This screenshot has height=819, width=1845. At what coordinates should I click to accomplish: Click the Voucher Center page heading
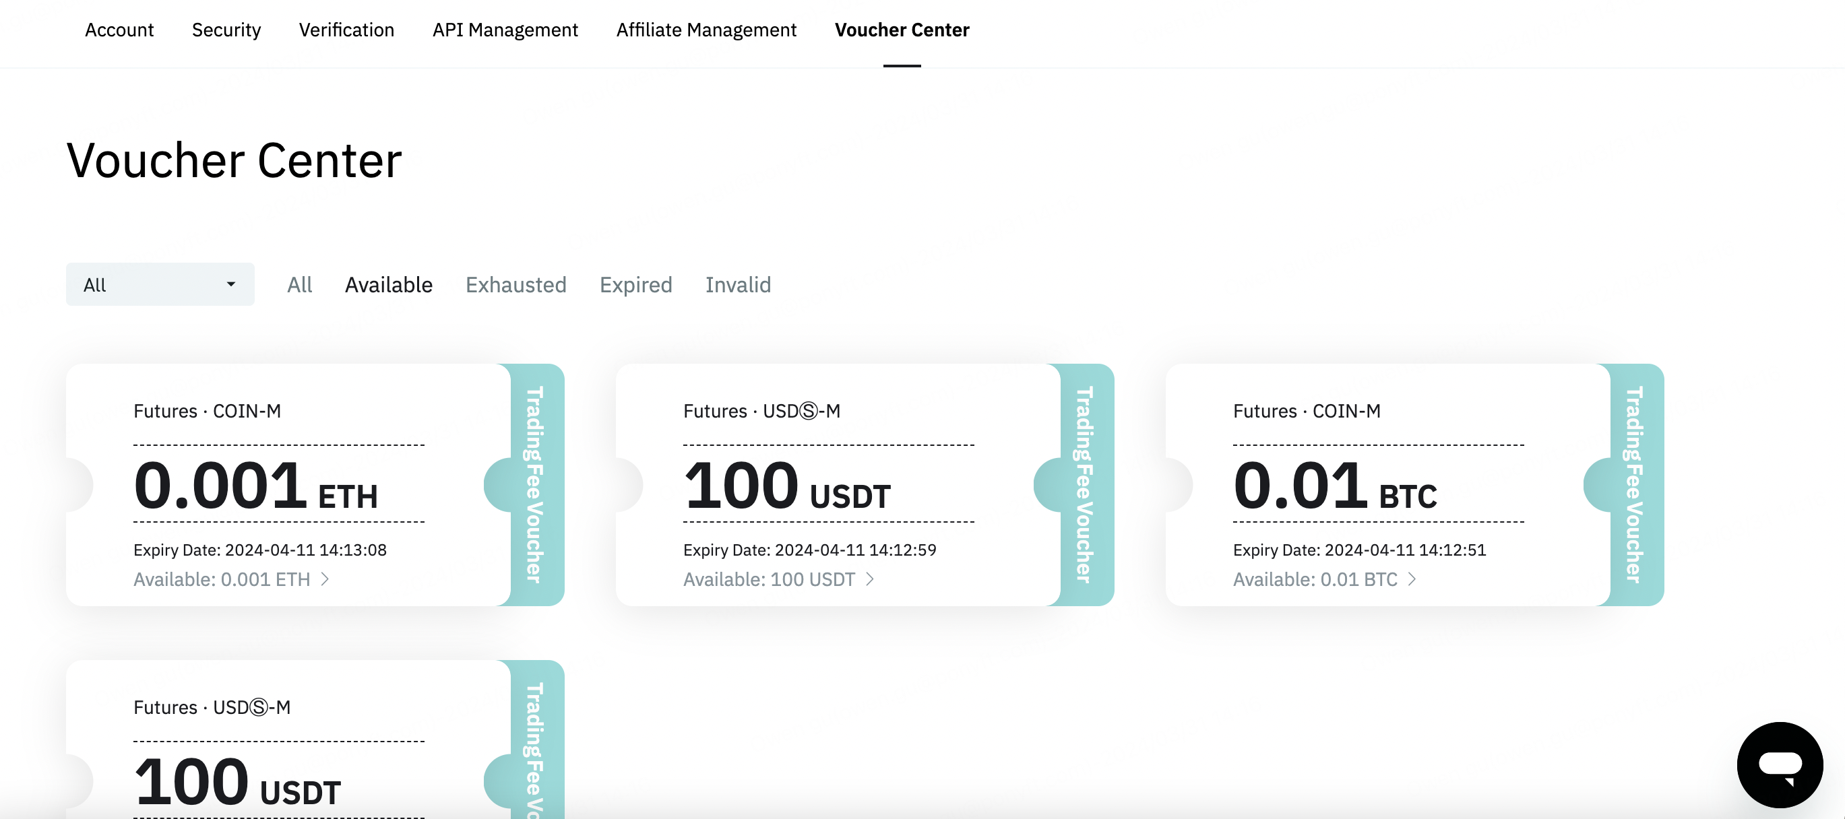[234, 160]
